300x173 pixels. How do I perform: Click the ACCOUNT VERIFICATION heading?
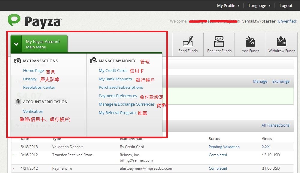coord(45,102)
